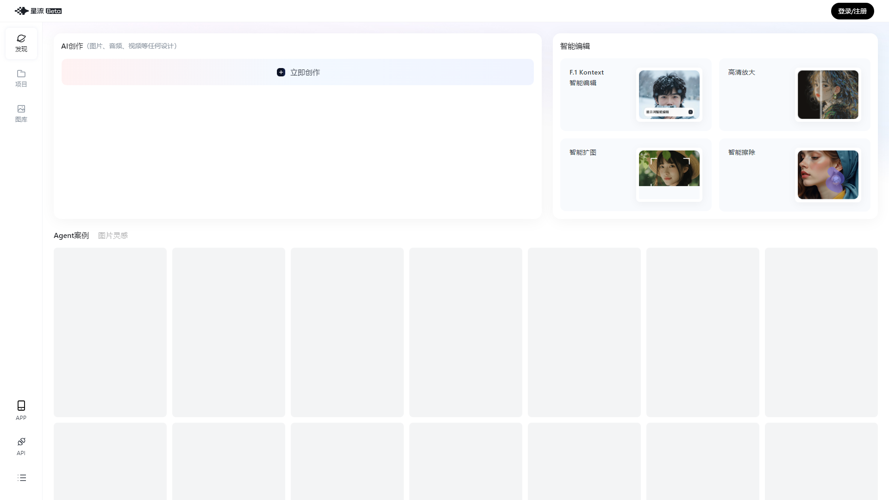
Task: Click the 发现 planet icon in sidebar
Action: (21, 39)
